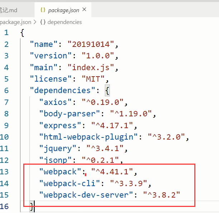This screenshot has width=219, height=213.
Task: Close the package.json tab
Action: click(x=84, y=10)
